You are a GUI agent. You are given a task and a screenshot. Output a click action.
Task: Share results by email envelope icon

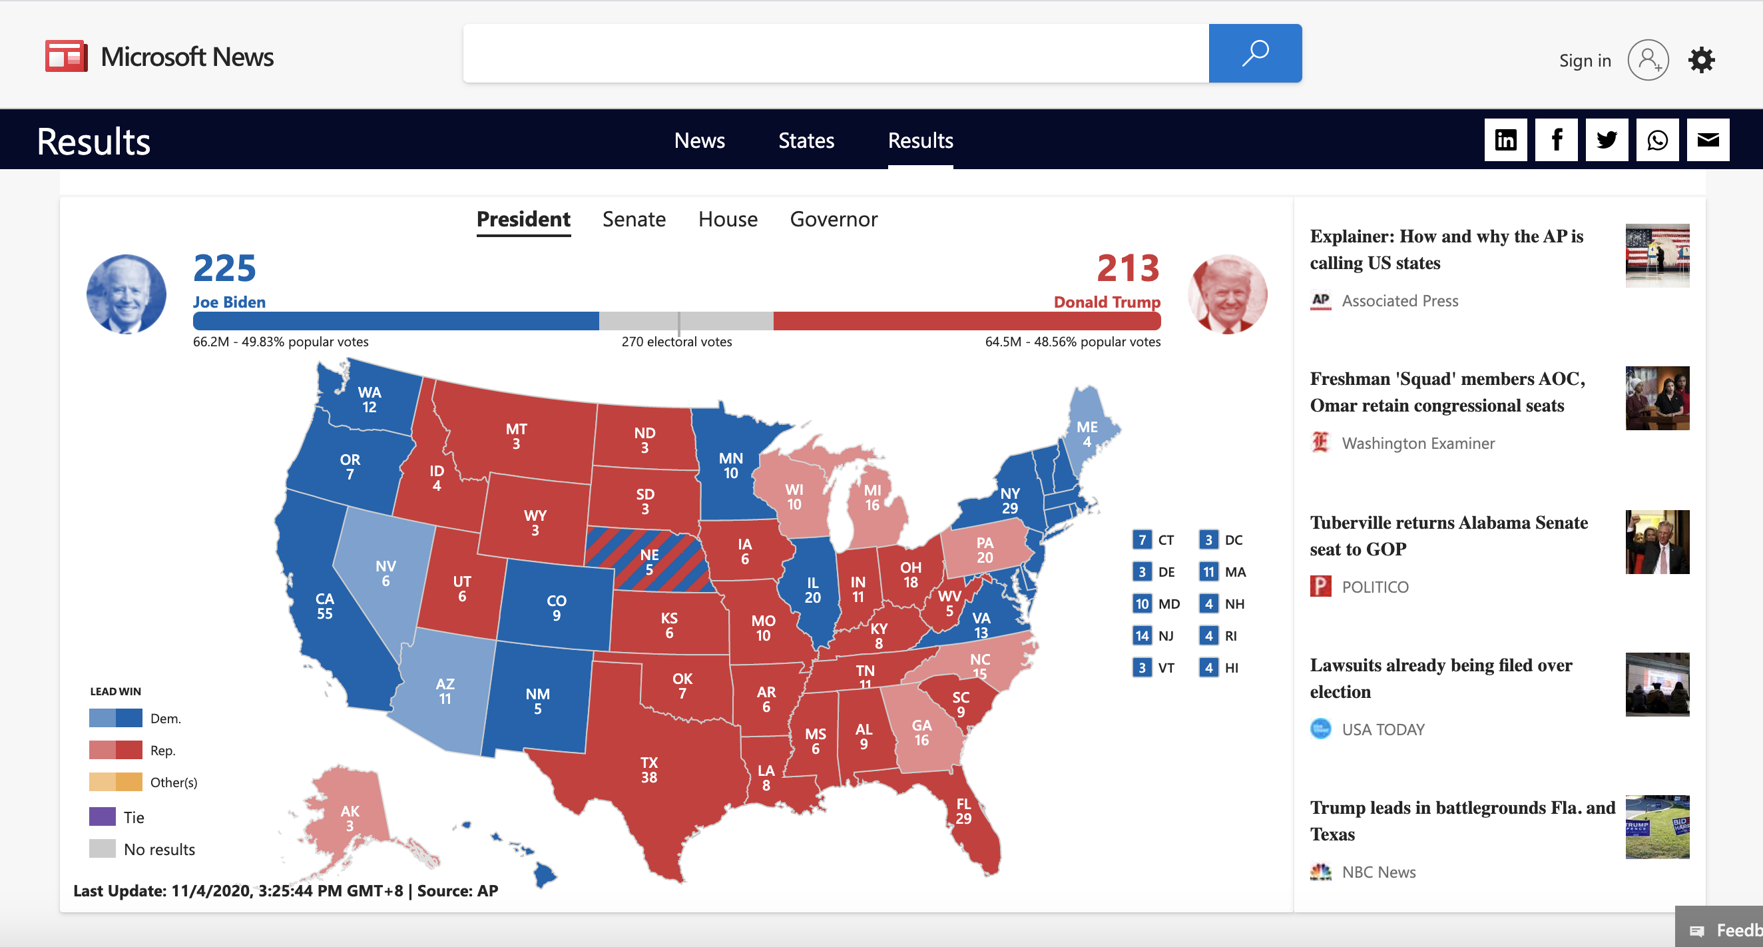(1708, 141)
